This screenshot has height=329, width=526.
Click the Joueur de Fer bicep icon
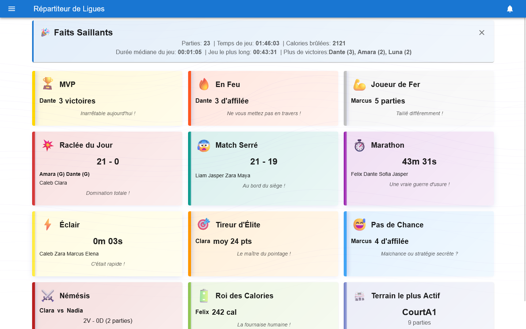click(x=359, y=84)
